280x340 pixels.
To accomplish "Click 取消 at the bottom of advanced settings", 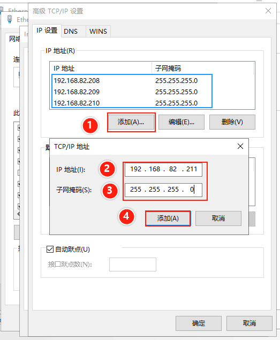I will coord(249,323).
